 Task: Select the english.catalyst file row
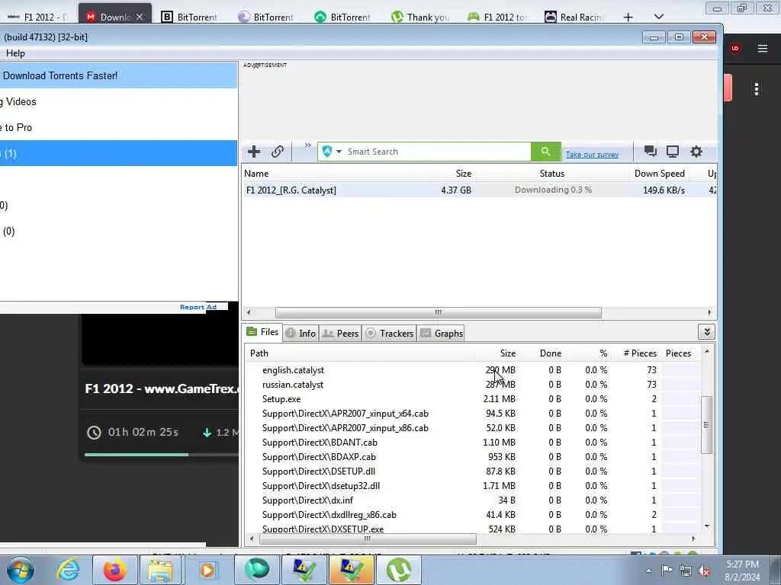click(472, 370)
